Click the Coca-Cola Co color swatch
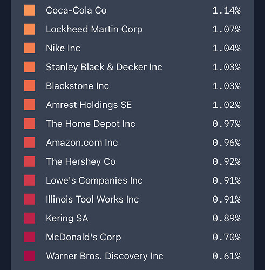 pos(30,10)
